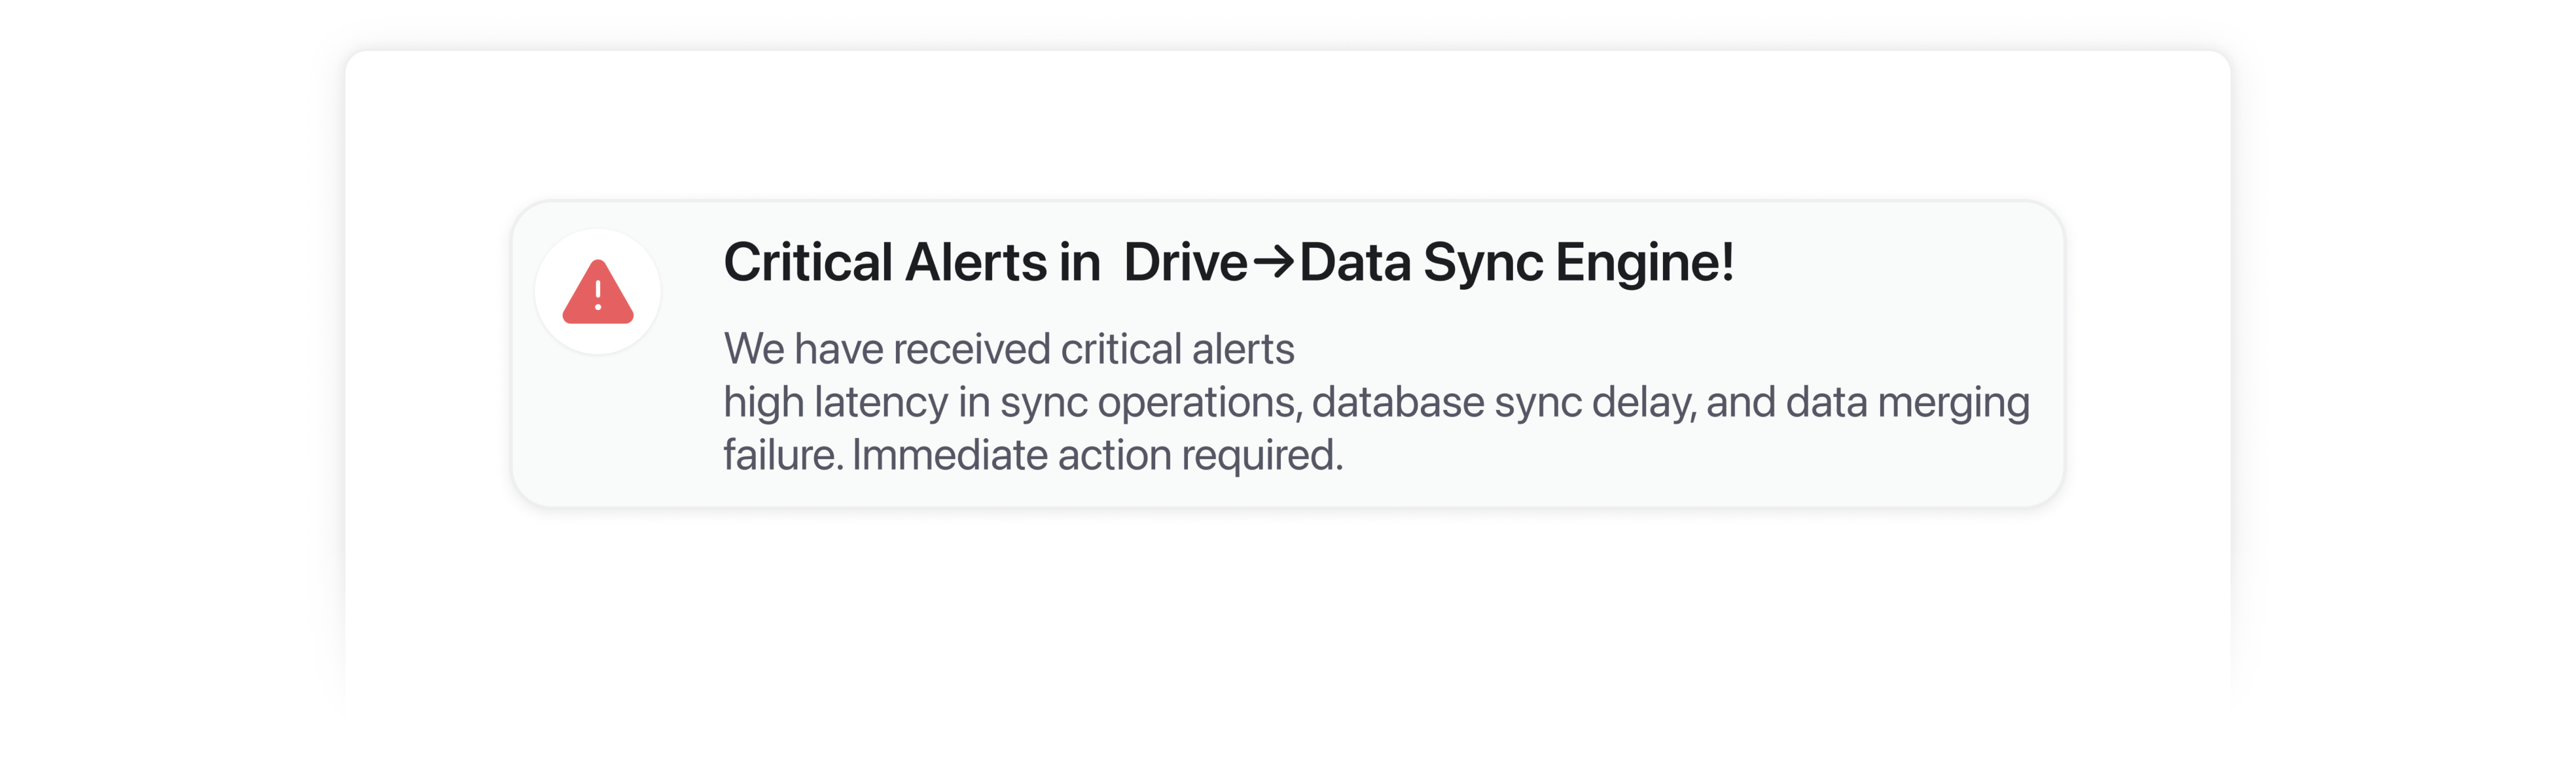This screenshot has height=765, width=2576.
Task: Open 'Data Sync Engine!' in the alert title
Action: click(1516, 262)
